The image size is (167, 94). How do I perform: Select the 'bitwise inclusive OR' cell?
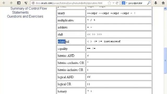tap(71, 70)
